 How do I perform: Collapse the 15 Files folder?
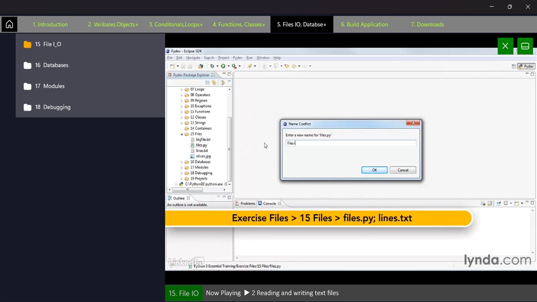[182, 134]
